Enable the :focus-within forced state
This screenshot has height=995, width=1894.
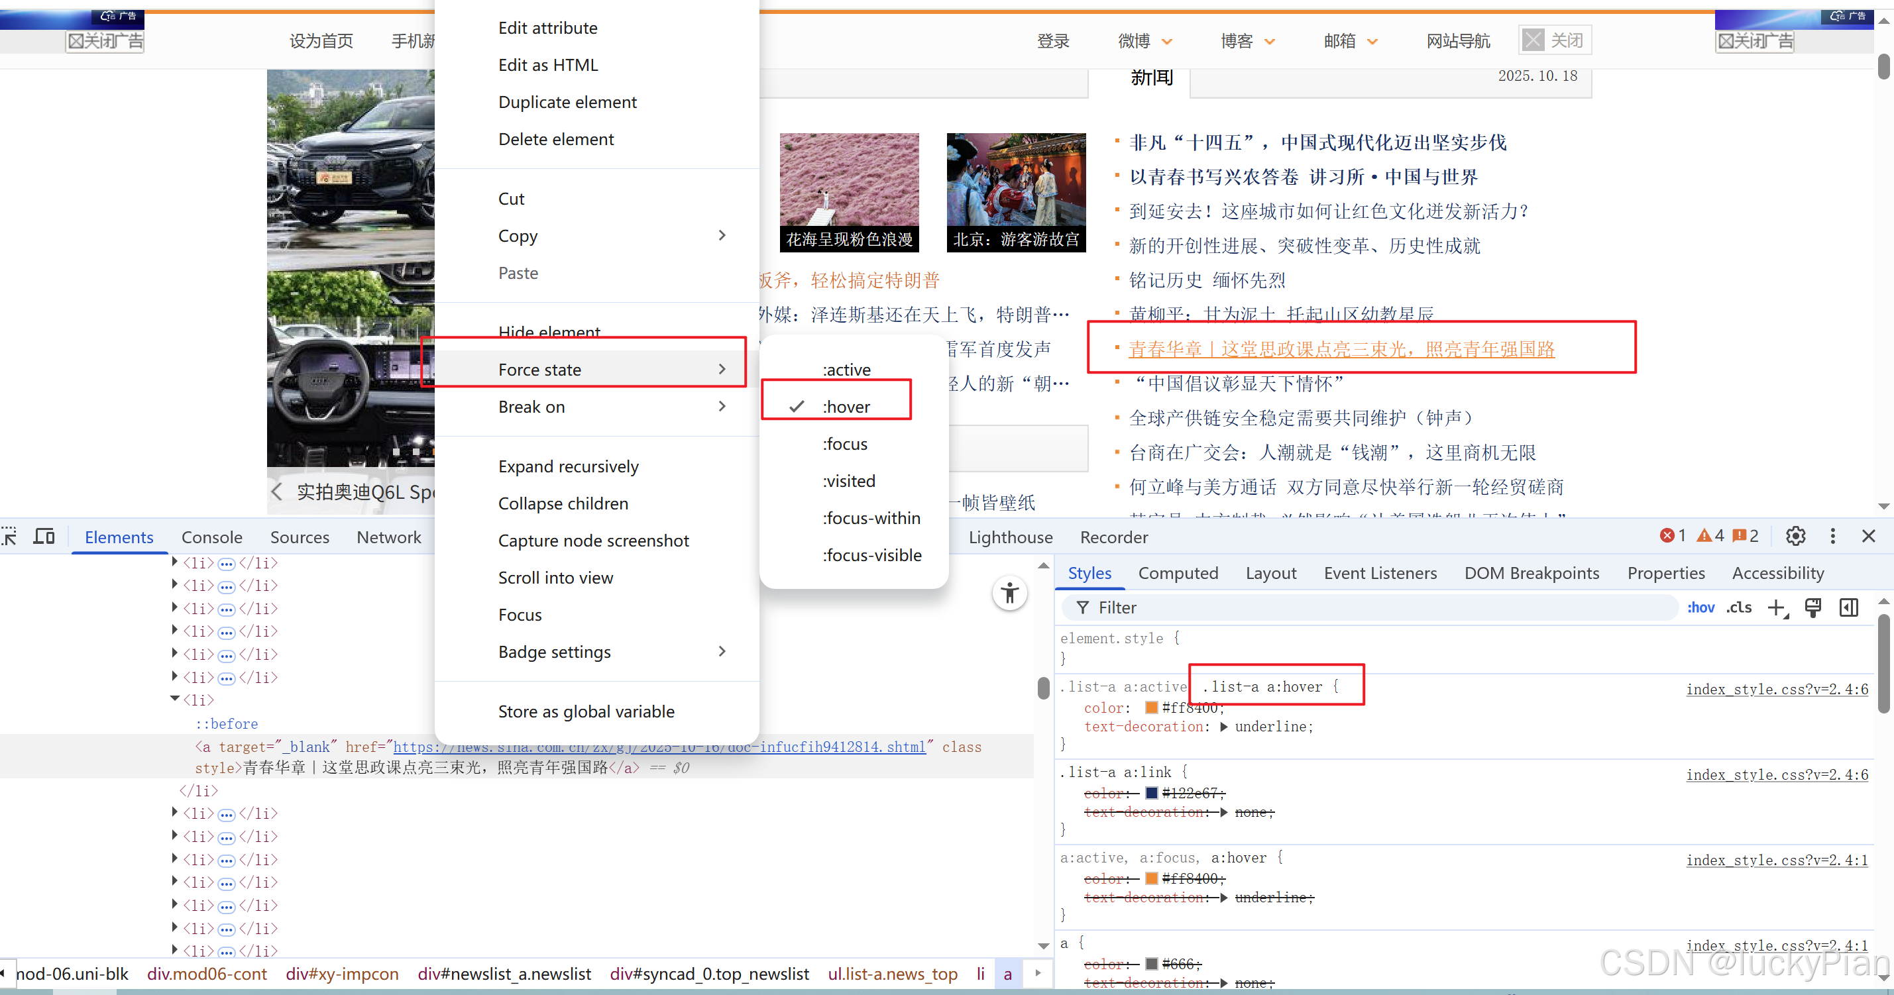click(x=871, y=518)
